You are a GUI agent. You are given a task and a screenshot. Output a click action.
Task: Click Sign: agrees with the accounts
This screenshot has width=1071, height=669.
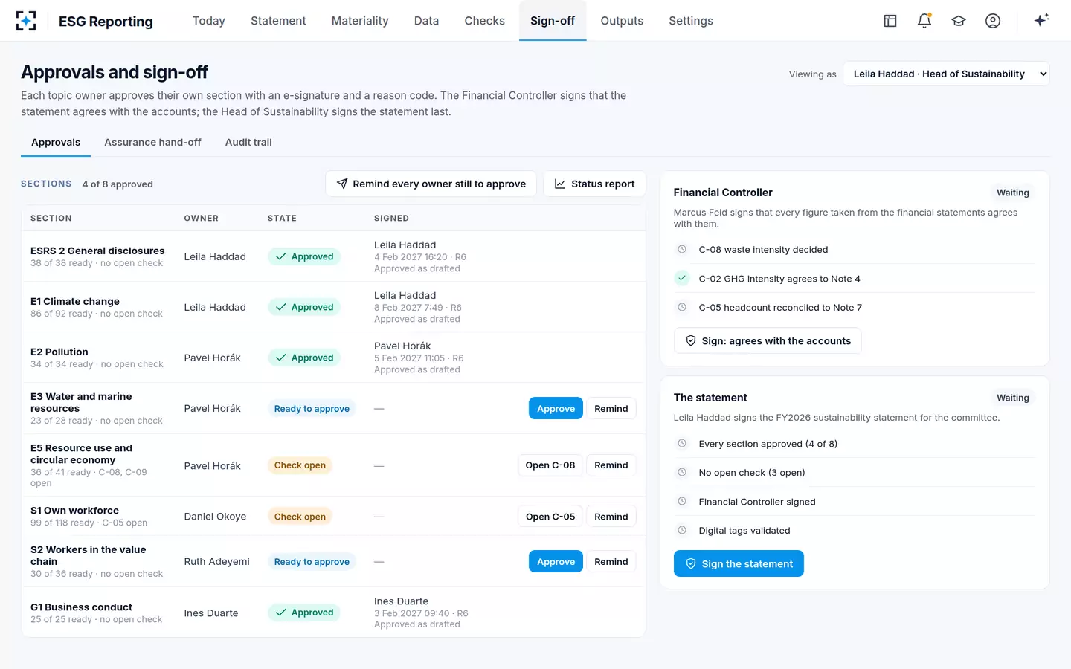(x=768, y=340)
